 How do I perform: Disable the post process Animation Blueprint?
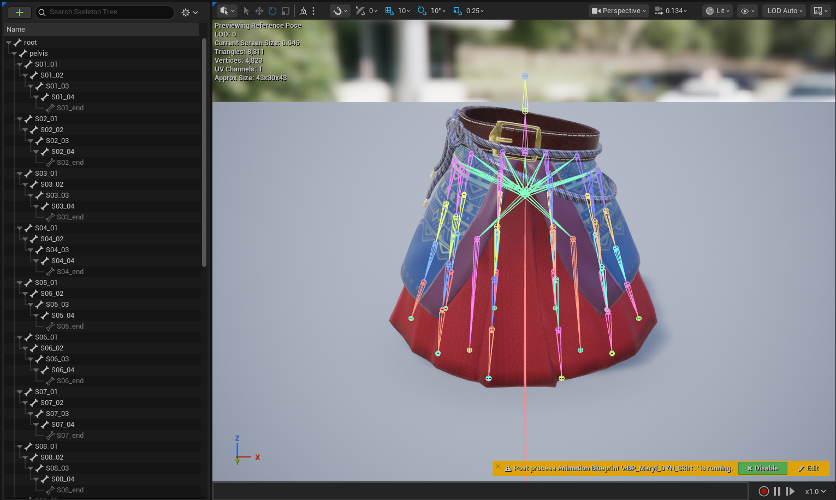[x=762, y=468]
